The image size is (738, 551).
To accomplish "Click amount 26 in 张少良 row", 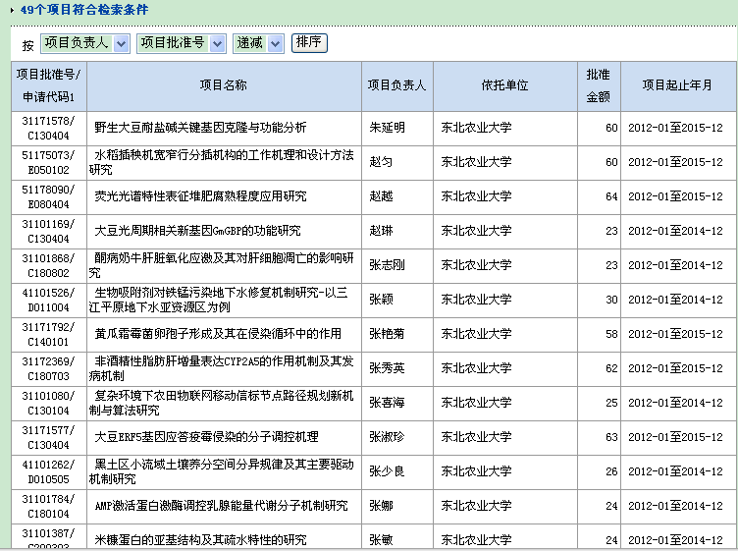I will pos(611,471).
